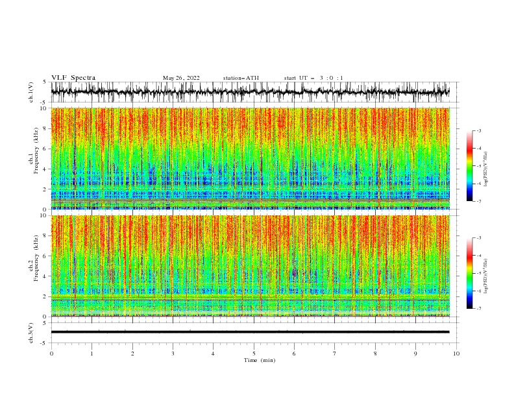Click the ch.2 spectrogram panel

[x=250, y=266]
